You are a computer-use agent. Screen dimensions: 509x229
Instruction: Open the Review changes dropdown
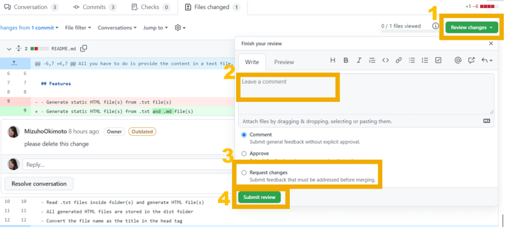point(471,28)
